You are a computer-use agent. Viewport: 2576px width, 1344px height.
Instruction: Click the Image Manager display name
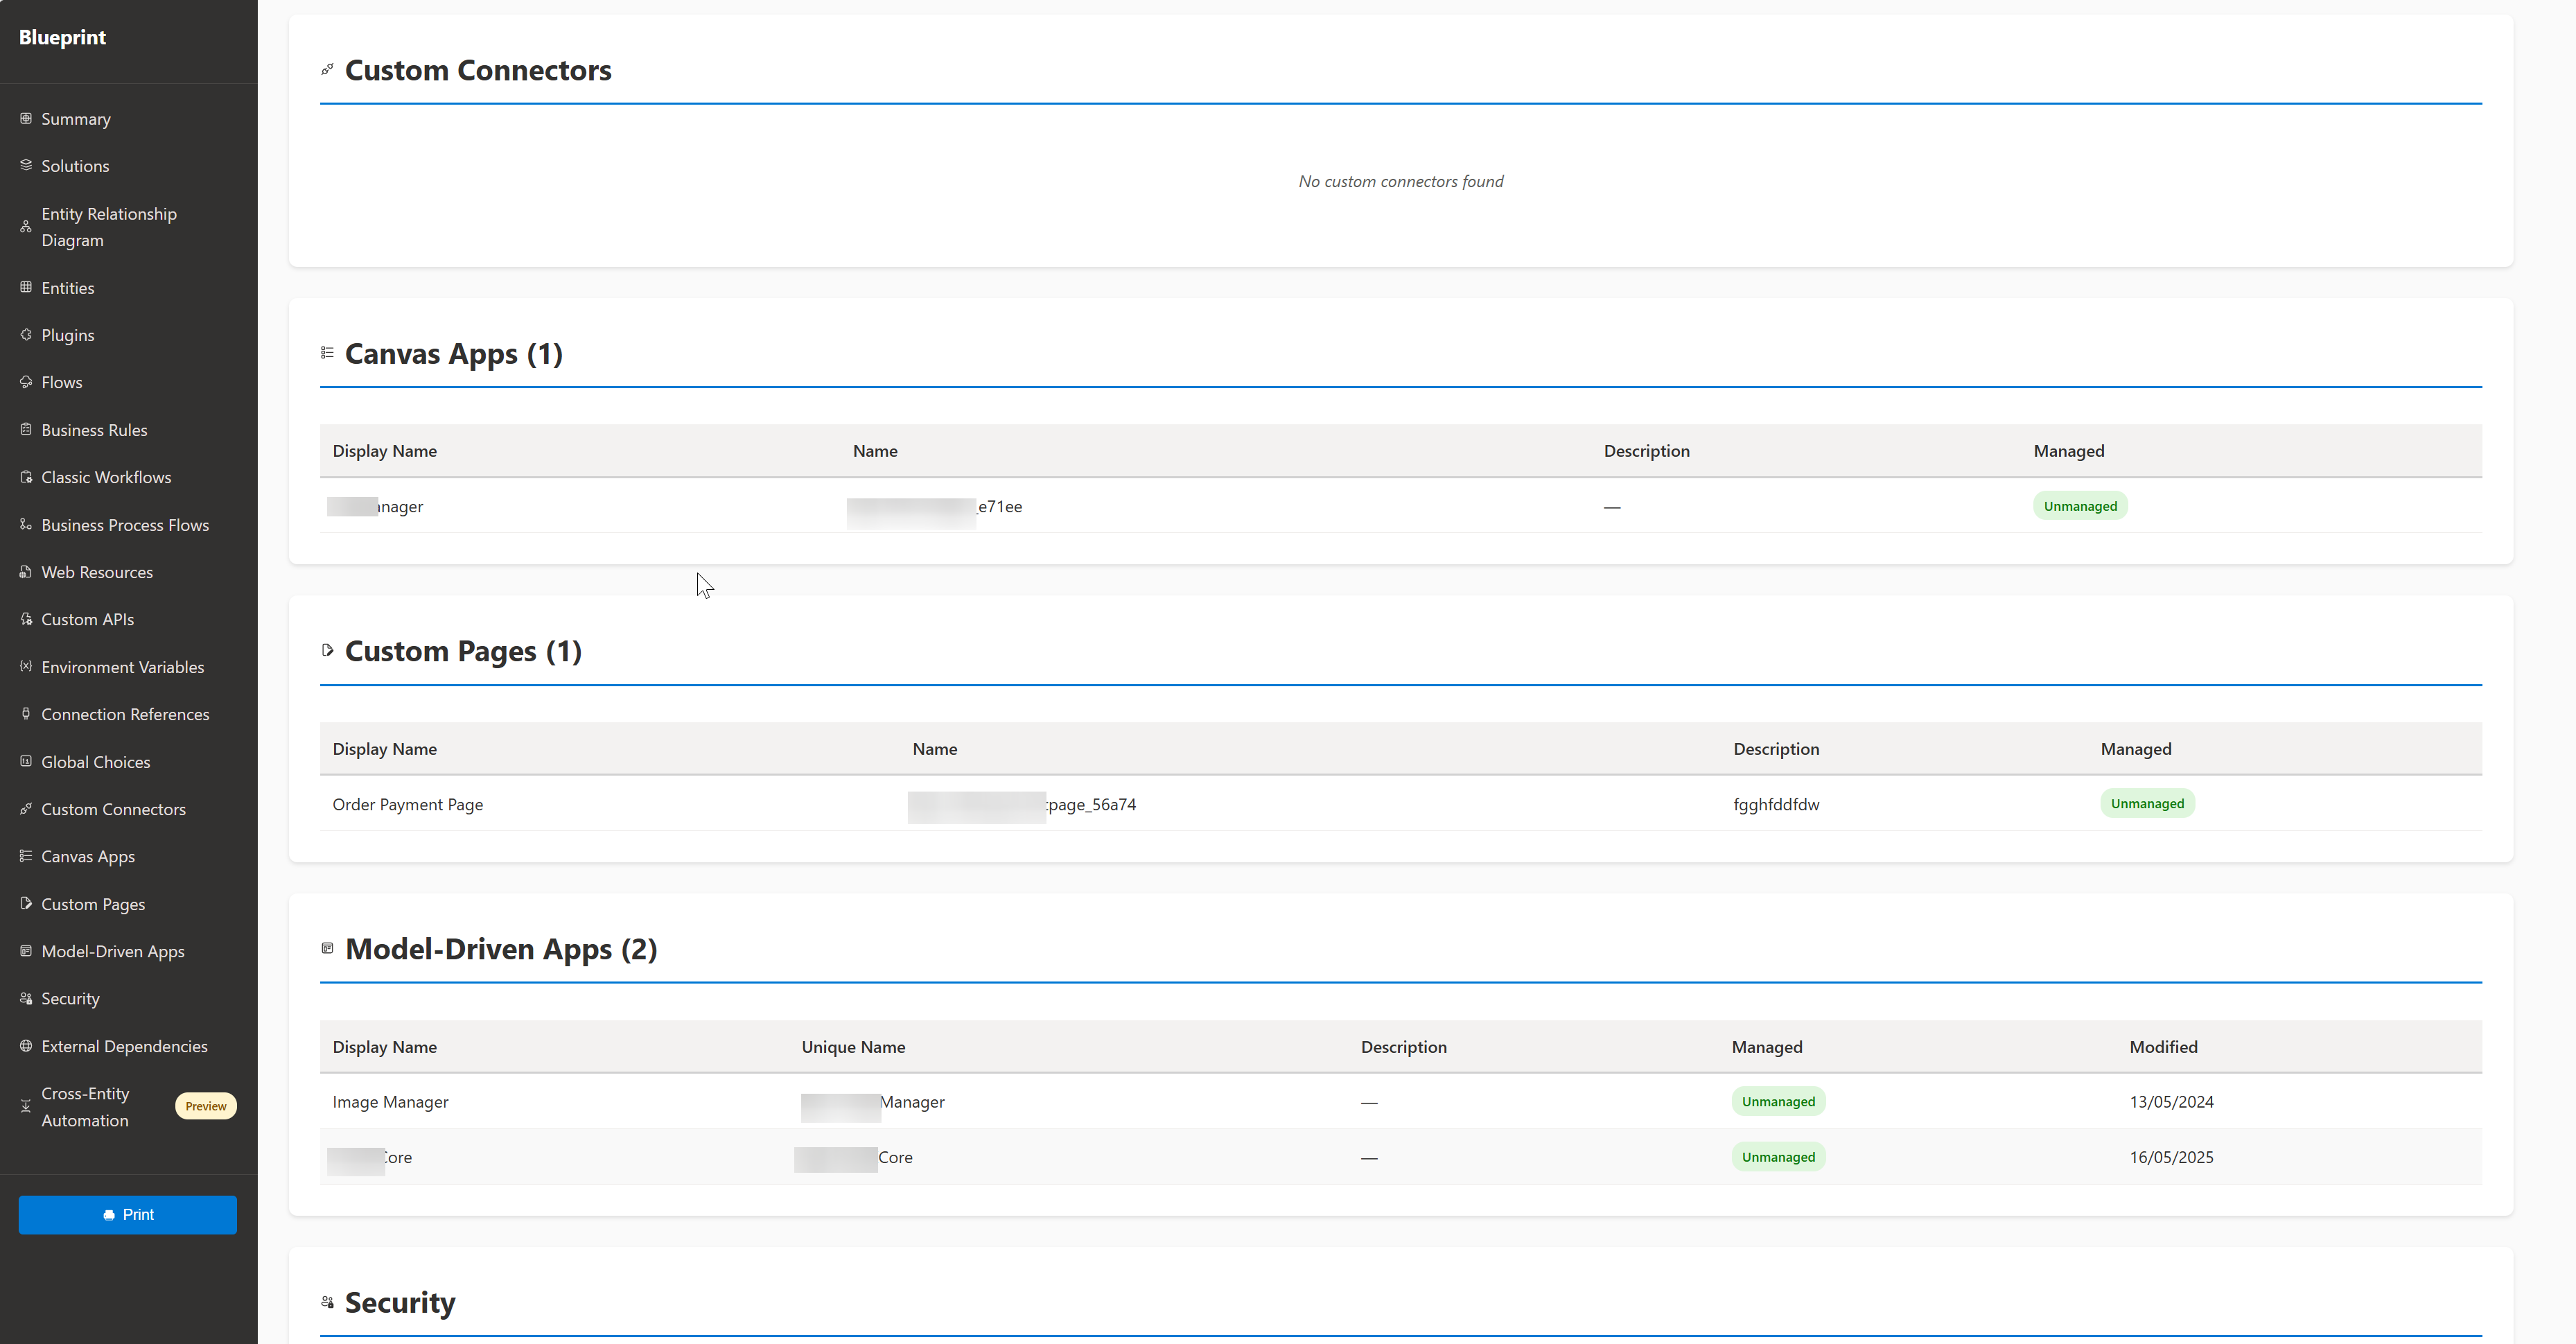pos(390,1101)
